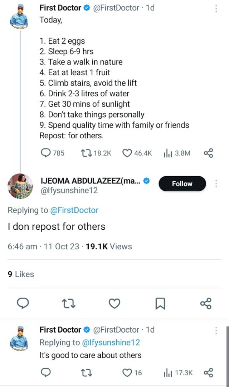The width and height of the screenshot is (229, 387).
Task: Open more options beside Follow button
Action: [216, 183]
